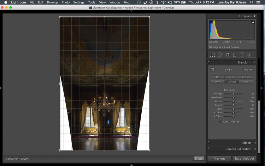This screenshot has height=166, width=265.
Task: Select the Spot Removal tool
Action: pos(220,55)
